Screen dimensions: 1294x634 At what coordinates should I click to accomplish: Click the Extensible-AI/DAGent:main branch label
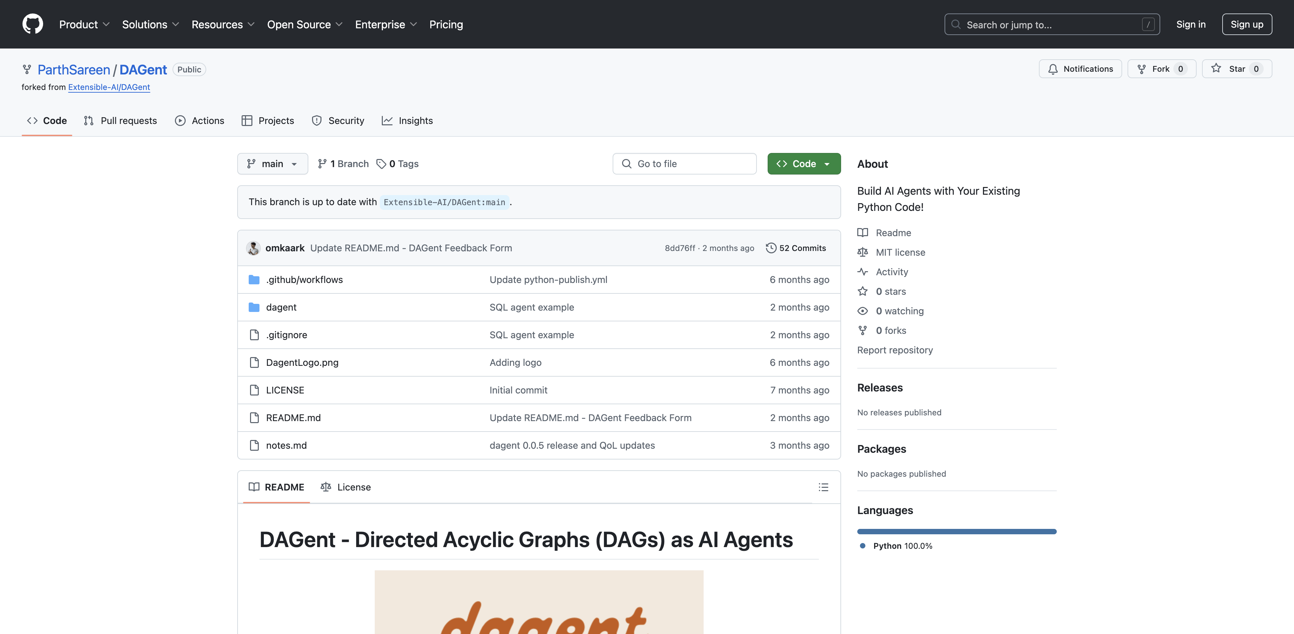(444, 202)
